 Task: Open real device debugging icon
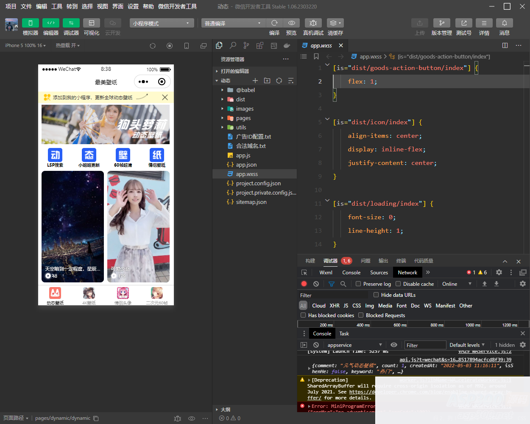click(x=313, y=23)
